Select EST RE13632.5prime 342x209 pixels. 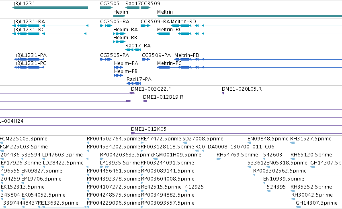58,203
